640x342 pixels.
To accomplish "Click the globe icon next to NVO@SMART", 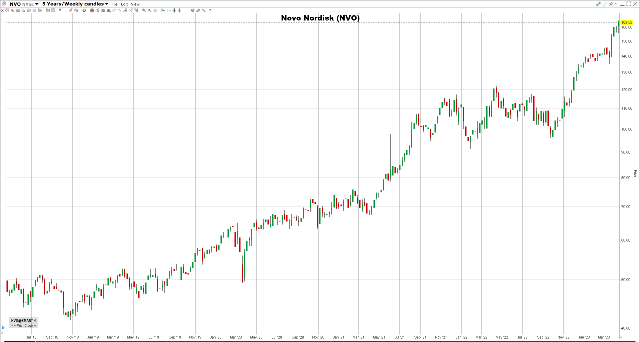I will pyautogui.click(x=35, y=320).
